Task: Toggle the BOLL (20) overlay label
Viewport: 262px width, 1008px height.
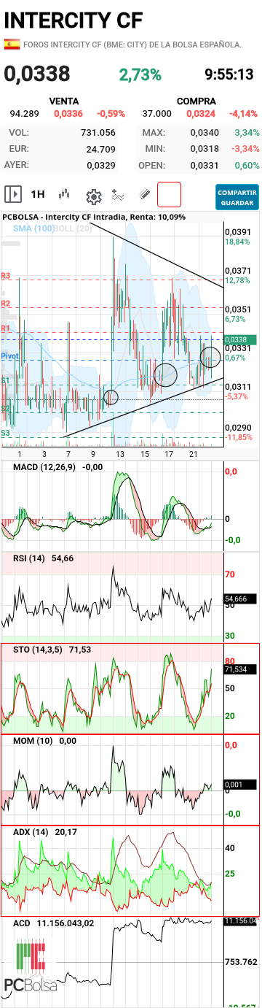Action: click(x=73, y=228)
